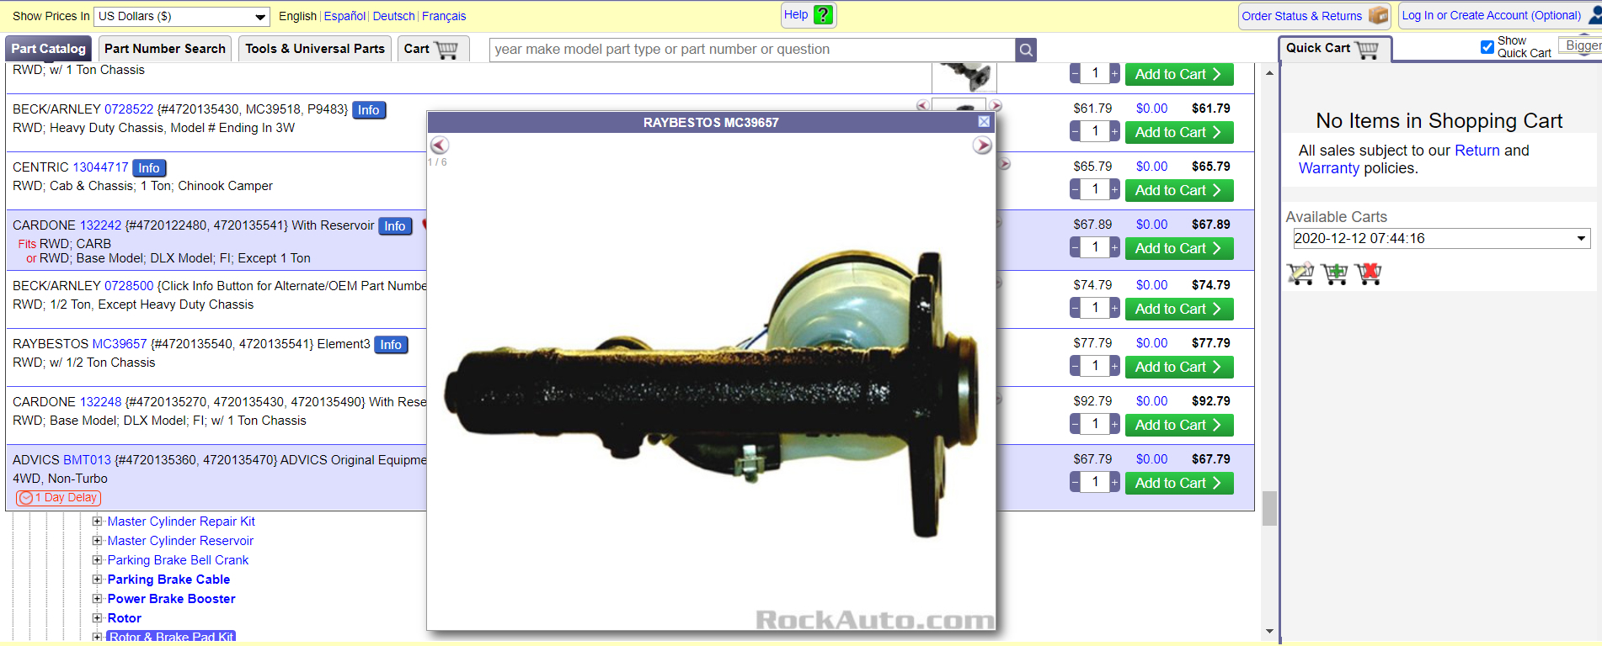Open the Show Prices In currency dropdown
The width and height of the screenshot is (1602, 646).
pos(182,16)
